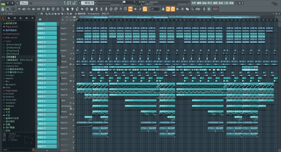Open the 文件 menu
This screenshot has width=281, height=152.
pos(194,3)
